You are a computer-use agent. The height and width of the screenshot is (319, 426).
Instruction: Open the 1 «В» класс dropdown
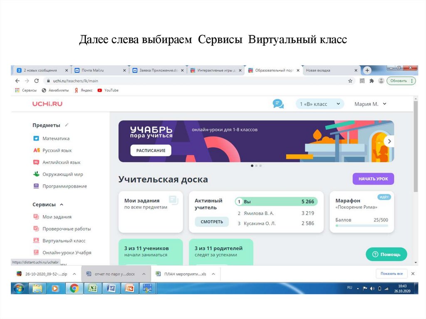click(320, 104)
